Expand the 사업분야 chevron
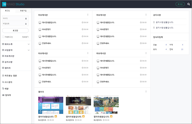The width and height of the screenshot is (192, 124). pyautogui.click(x=29, y=50)
